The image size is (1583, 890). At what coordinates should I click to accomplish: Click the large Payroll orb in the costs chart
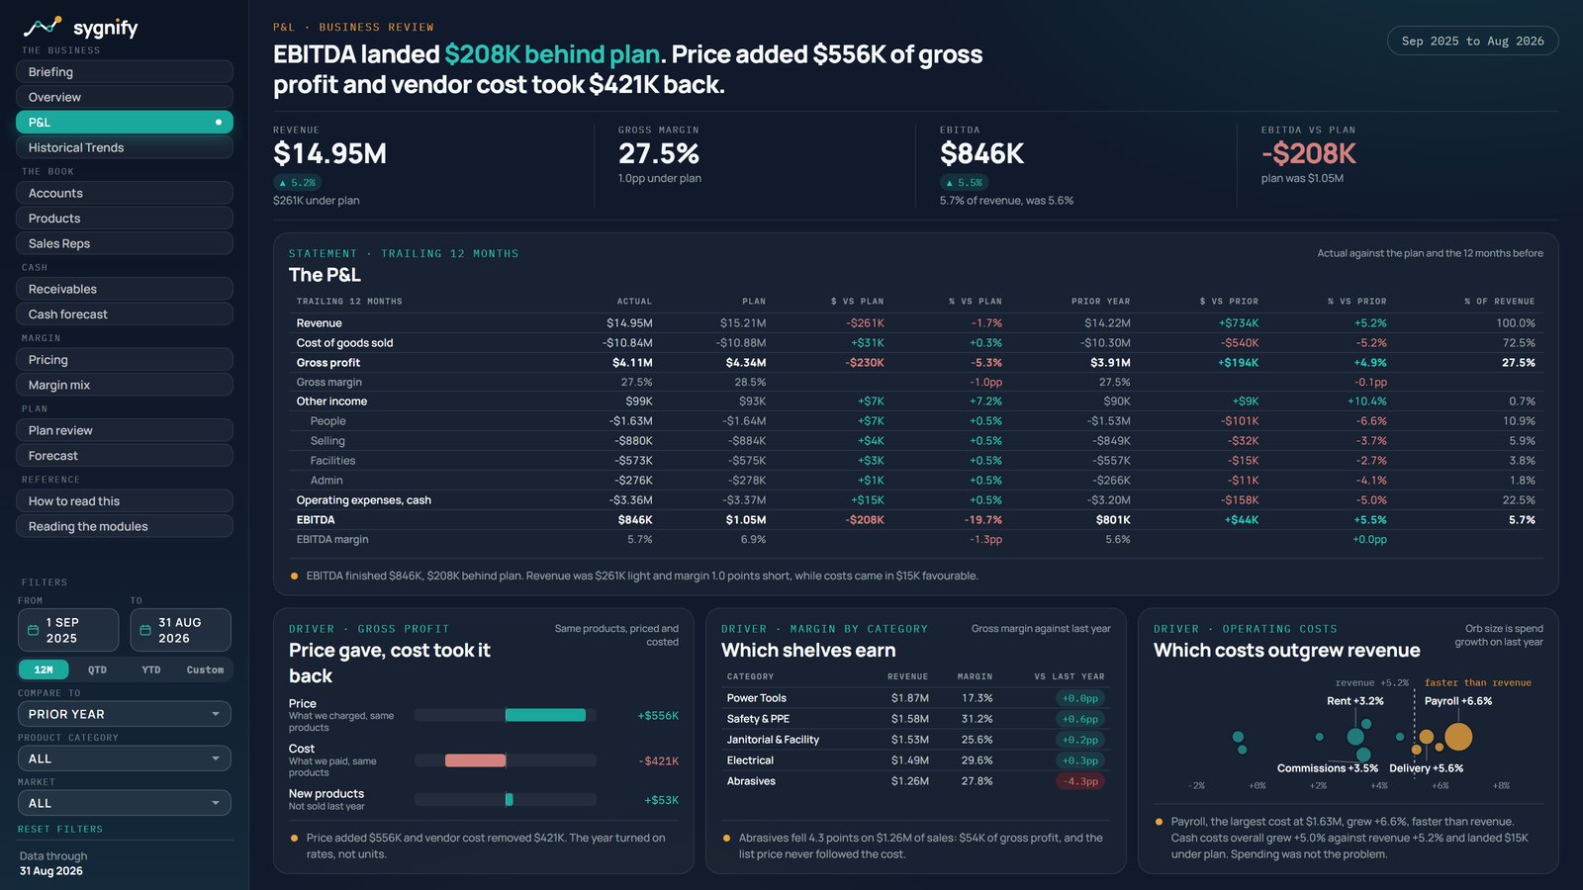coord(1458,737)
